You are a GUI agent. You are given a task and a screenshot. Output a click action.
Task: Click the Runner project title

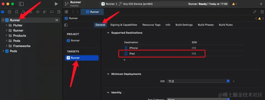point(76,2)
